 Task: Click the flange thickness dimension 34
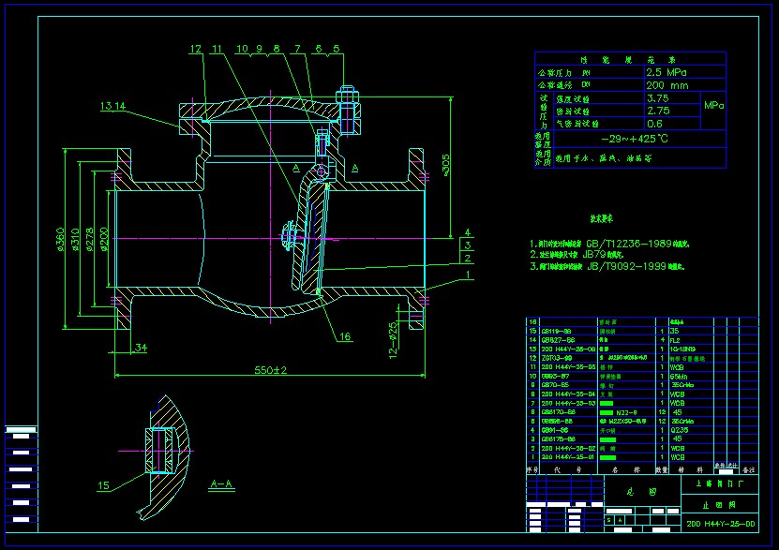click(x=142, y=348)
